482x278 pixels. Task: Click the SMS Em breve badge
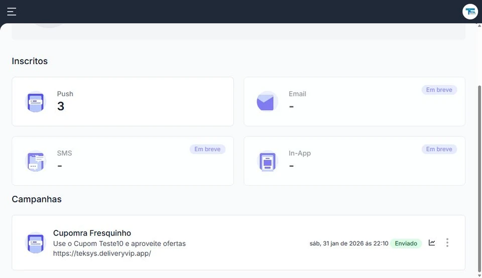[207, 149]
